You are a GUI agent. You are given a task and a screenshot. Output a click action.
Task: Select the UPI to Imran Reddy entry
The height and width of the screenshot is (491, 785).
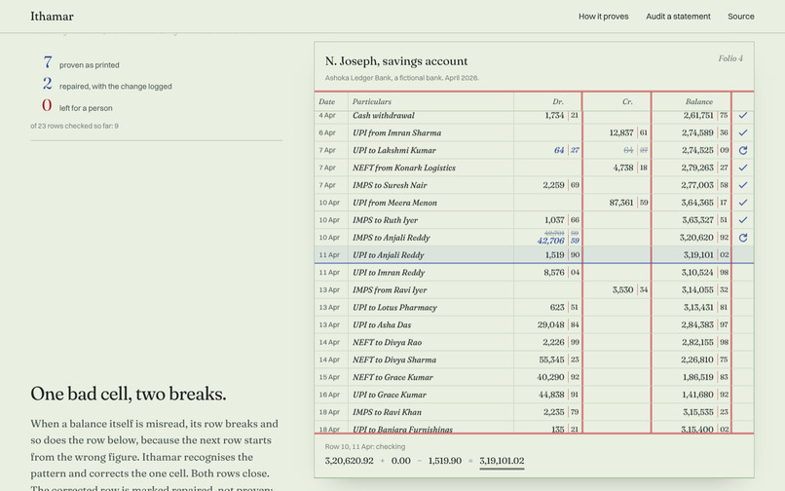pos(534,273)
